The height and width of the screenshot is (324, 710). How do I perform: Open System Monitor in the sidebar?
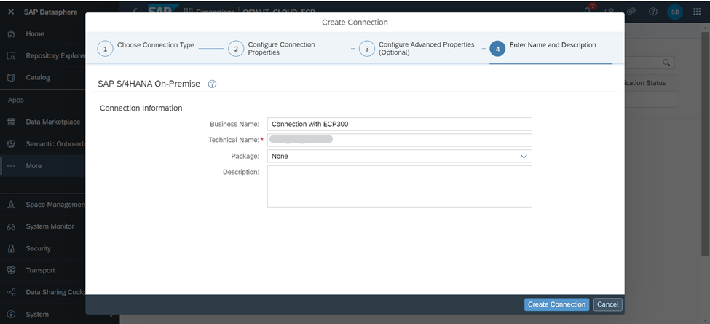pos(42,226)
